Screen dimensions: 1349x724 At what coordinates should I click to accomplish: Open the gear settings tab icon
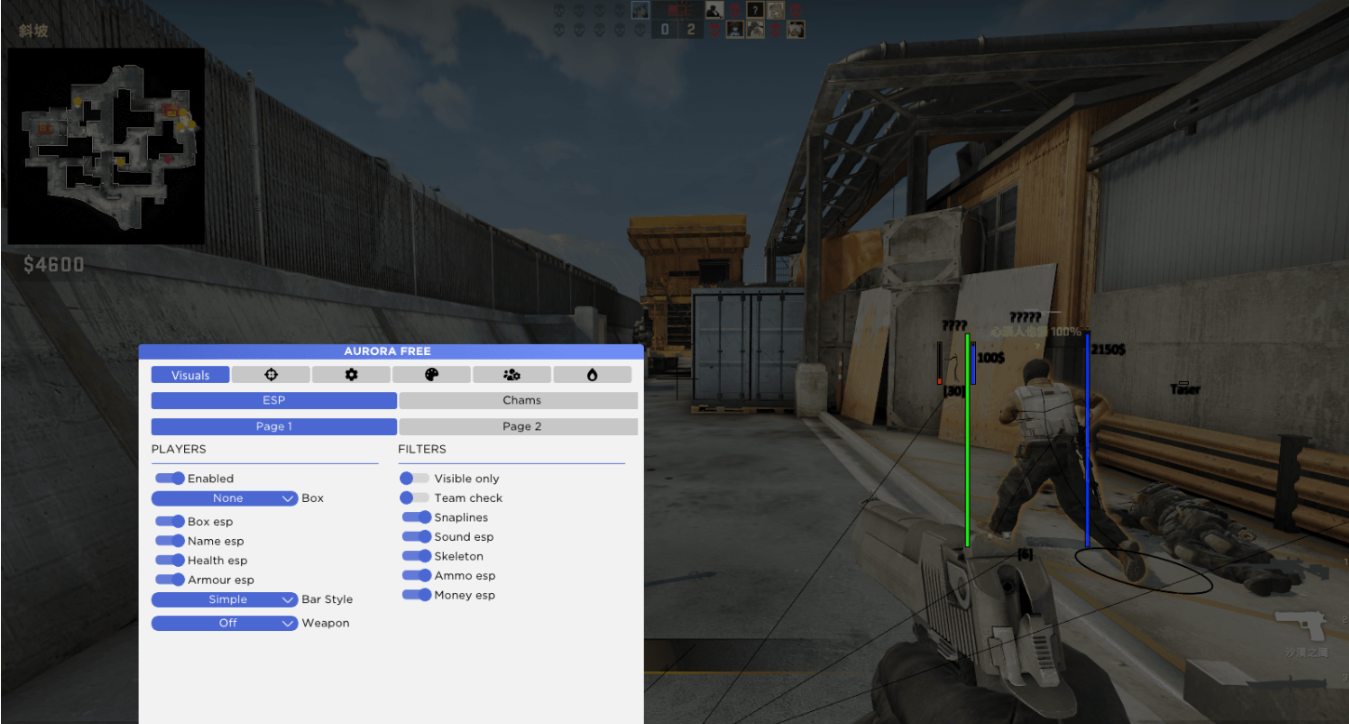(x=351, y=375)
